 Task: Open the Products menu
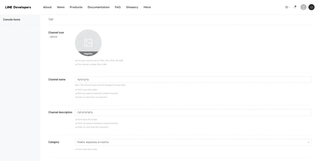pyautogui.click(x=76, y=7)
